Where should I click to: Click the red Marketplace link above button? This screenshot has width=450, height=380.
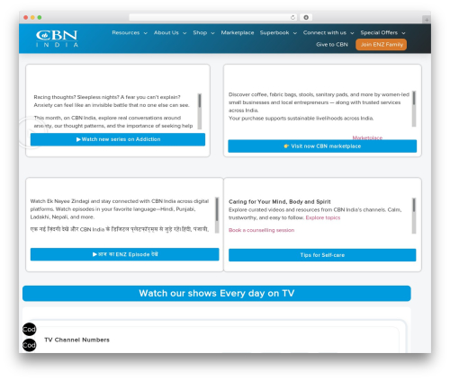point(367,137)
